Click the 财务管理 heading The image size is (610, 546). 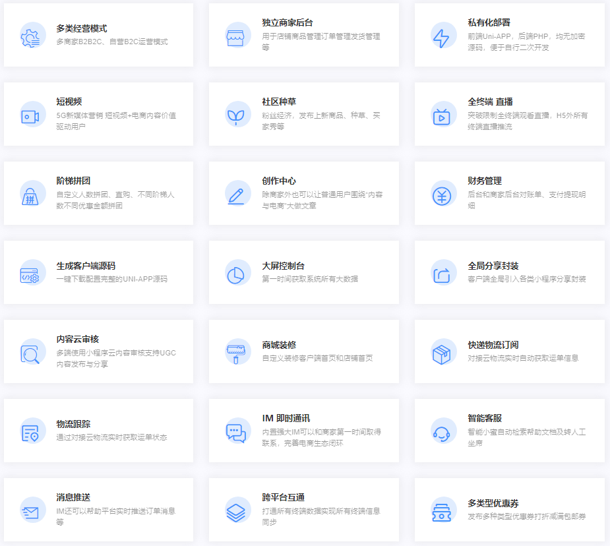click(484, 181)
